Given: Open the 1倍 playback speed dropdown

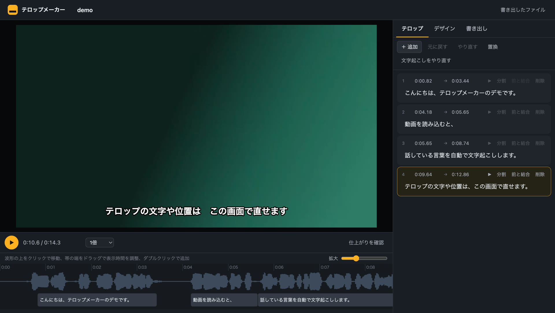Looking at the screenshot, I should coord(100,243).
